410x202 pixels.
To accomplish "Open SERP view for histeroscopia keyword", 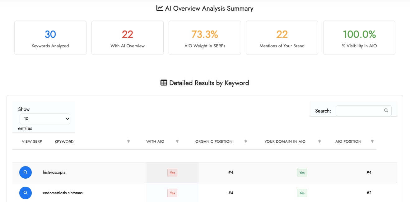I will point(26,172).
